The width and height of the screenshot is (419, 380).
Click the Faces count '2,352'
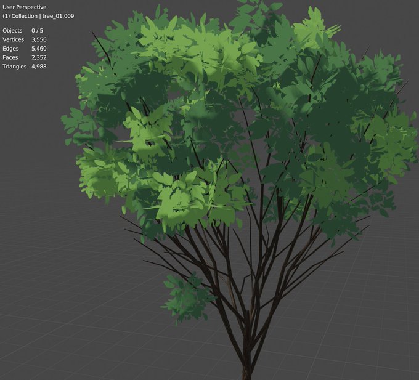[x=39, y=57]
